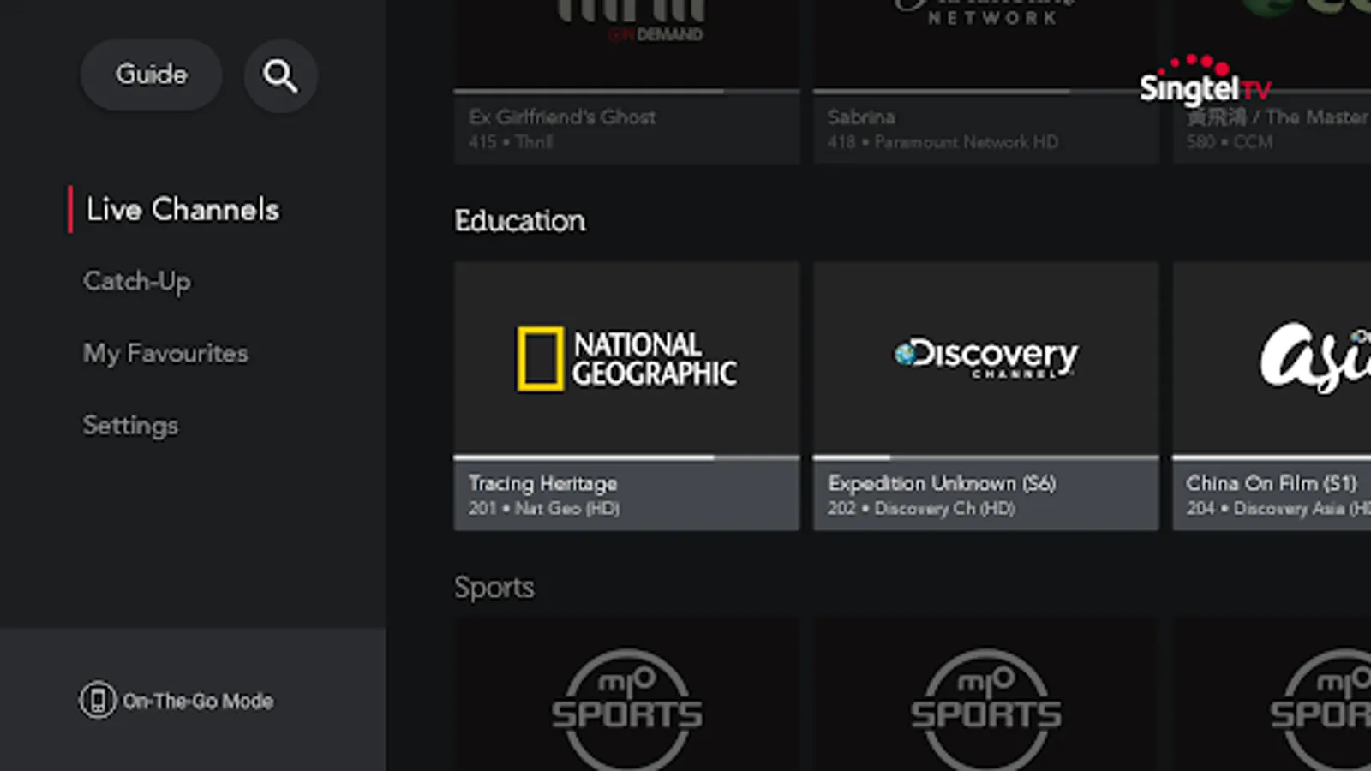Click the Sports category heading

tap(494, 588)
